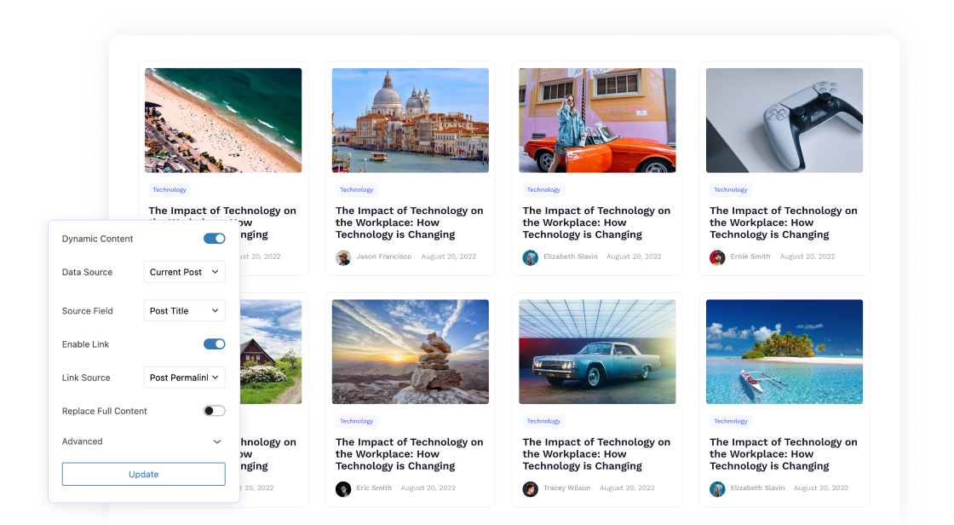Click Ernie Smith's author avatar

point(717,257)
